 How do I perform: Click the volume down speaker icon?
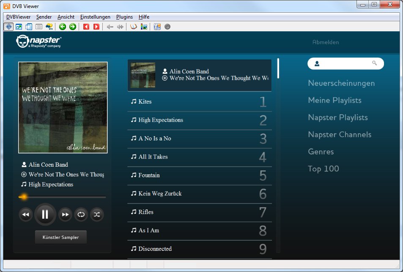coord(110,27)
